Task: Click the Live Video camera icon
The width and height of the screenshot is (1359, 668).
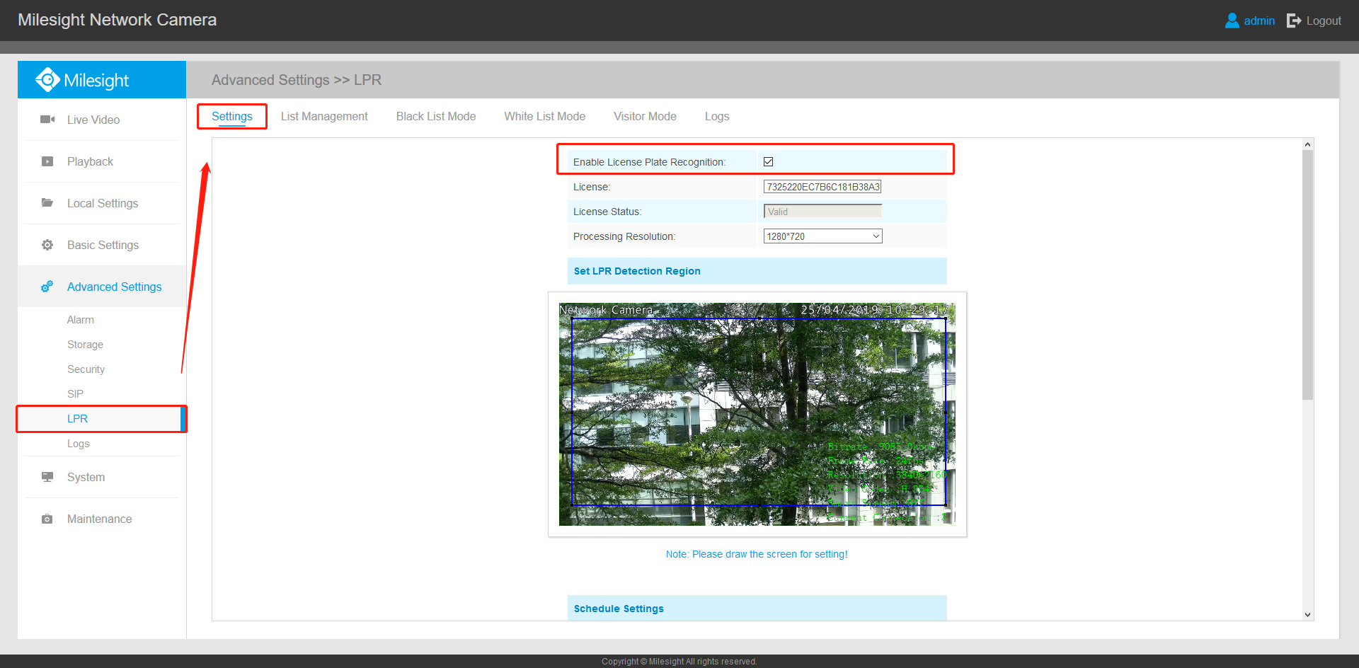Action: tap(47, 120)
